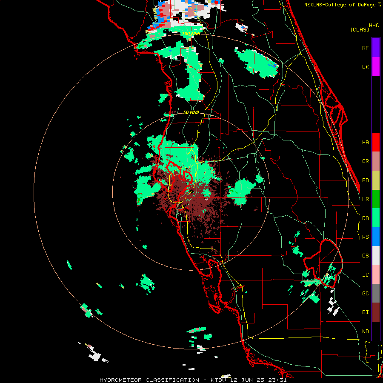Screen dimensions: 383x383
Task: Select the yellow BD legend color swatch
Action: point(376,180)
